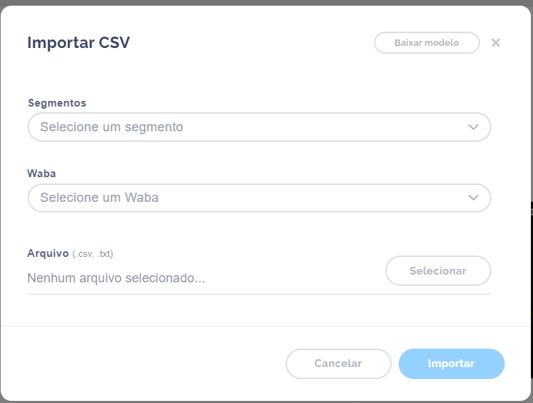
Task: Download the template via Baixar modelo
Action: point(426,42)
